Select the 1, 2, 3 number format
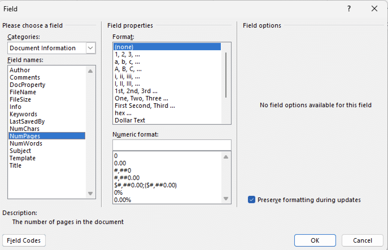 coord(127,54)
